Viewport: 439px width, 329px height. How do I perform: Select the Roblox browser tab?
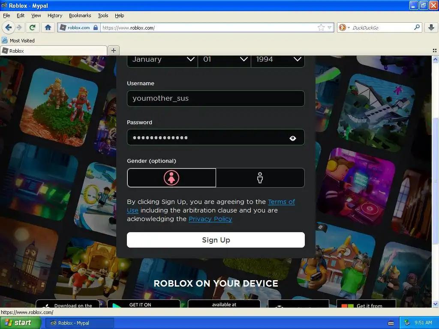tap(54, 51)
